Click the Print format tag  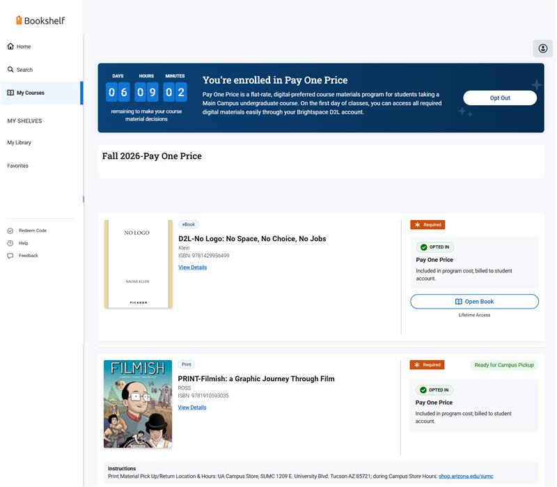point(187,364)
